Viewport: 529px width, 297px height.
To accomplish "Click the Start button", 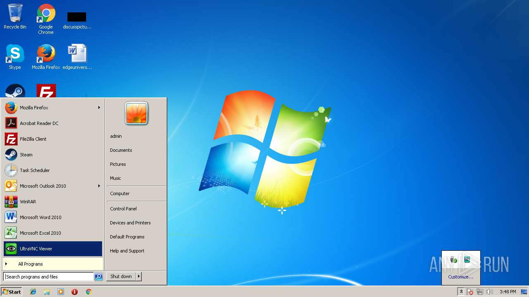I will [x=12, y=292].
